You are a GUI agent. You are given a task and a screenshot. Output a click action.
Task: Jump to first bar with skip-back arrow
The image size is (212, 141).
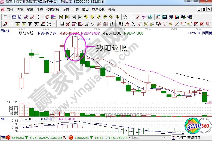(61, 17)
